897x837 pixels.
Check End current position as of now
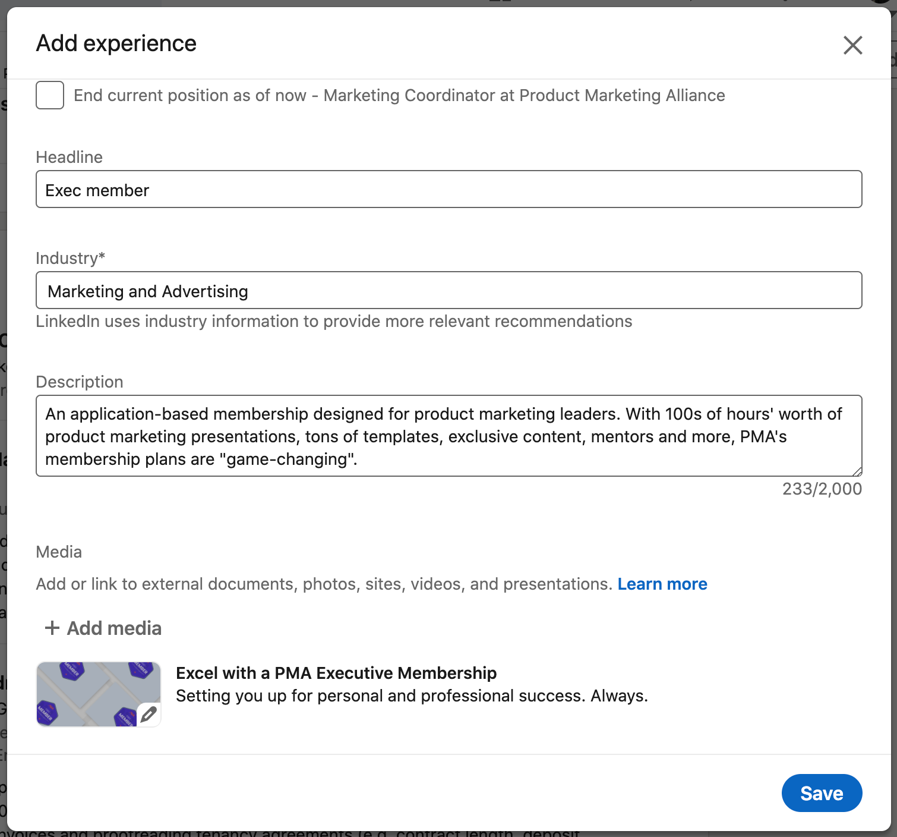(50, 95)
